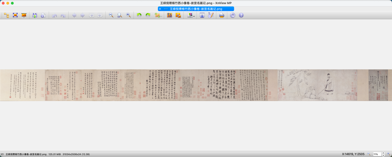Image resolution: width=392 pixels, height=157 pixels.
Task: Click the Undo arrow in toolbar
Action: 54,15
